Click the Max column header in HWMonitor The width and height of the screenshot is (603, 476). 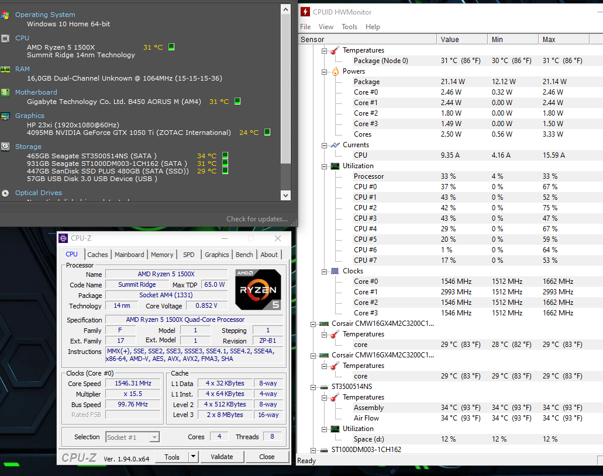point(564,39)
